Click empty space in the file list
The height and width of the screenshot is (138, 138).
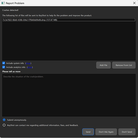(x=69, y=41)
